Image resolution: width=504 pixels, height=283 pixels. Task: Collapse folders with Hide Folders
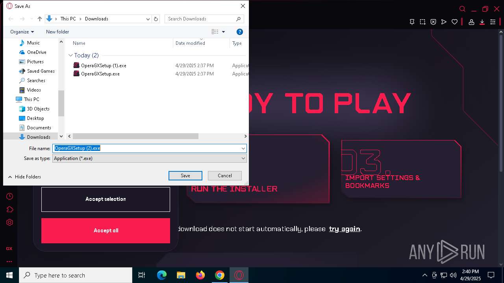click(x=24, y=177)
